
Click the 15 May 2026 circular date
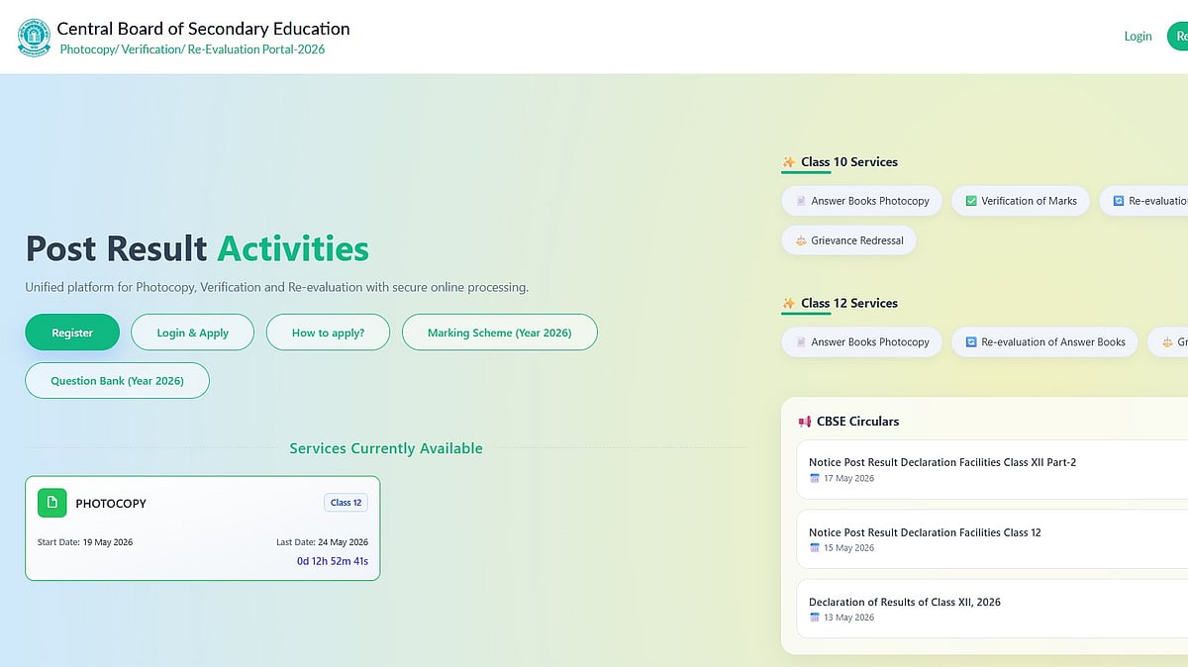tap(848, 548)
